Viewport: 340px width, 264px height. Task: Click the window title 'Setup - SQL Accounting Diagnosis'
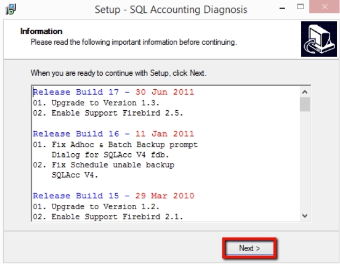(x=171, y=9)
